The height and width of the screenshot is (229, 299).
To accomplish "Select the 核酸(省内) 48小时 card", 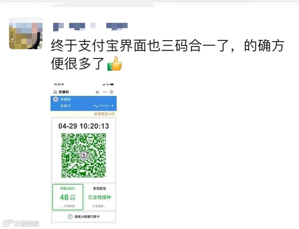I will [x=68, y=197].
